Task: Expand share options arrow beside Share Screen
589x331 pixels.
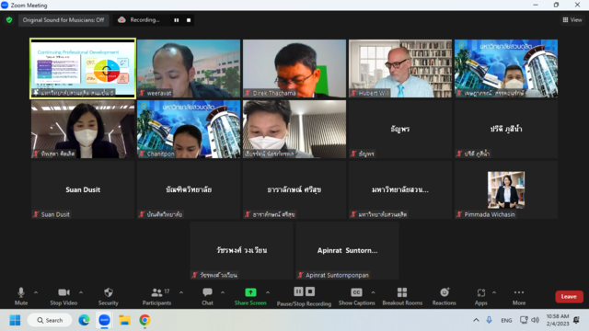Action: [268, 292]
